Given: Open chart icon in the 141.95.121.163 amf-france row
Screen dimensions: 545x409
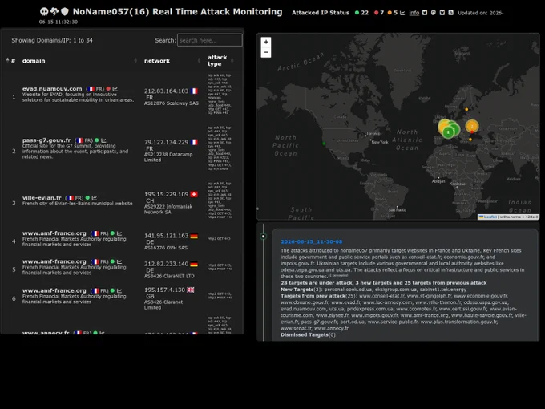Looking at the screenshot, I should (x=119, y=233).
